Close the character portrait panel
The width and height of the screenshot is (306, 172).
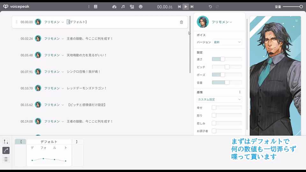click(296, 21)
